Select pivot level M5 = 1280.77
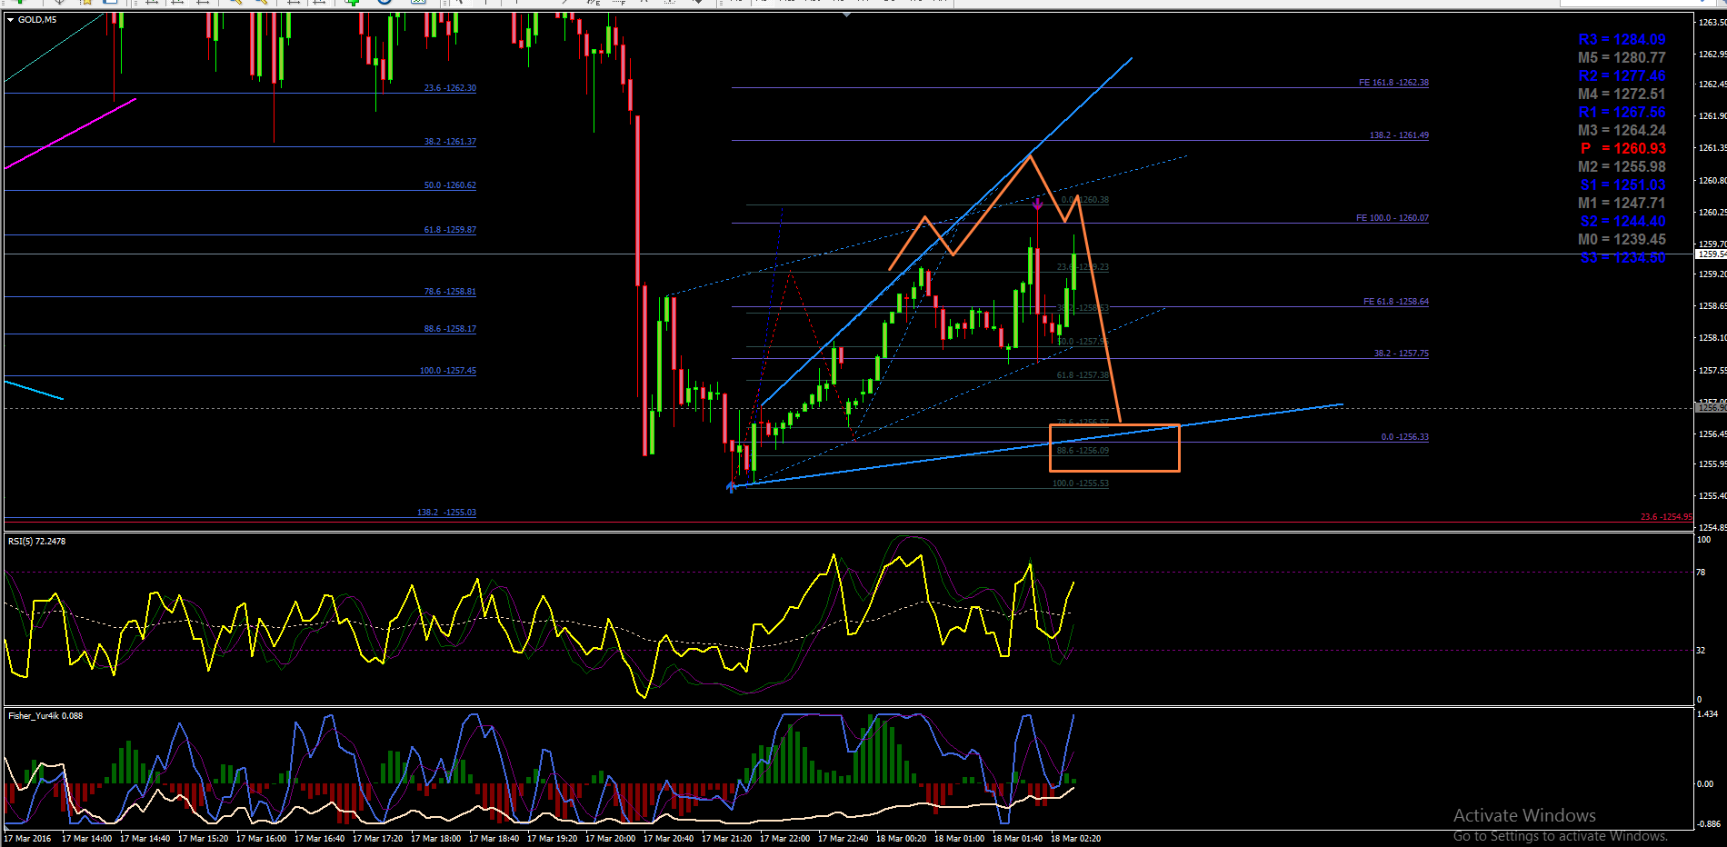 [x=1622, y=58]
